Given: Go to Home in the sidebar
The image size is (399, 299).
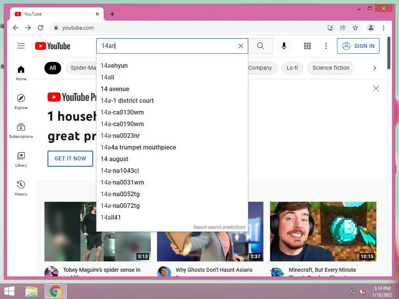Looking at the screenshot, I should pos(21,73).
